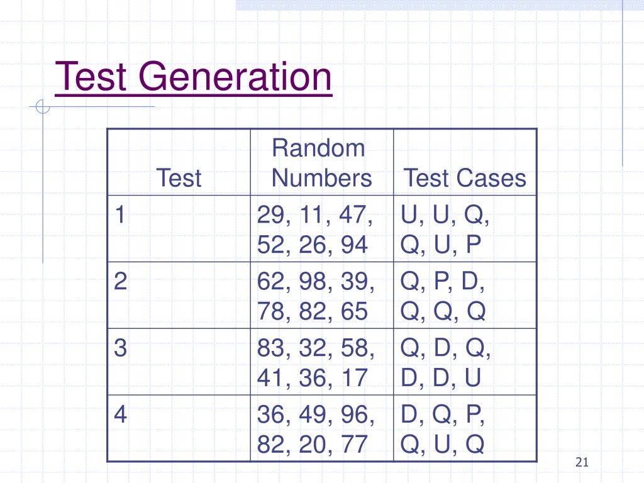
Task: Click test number 2 cell
Action: pos(179,296)
